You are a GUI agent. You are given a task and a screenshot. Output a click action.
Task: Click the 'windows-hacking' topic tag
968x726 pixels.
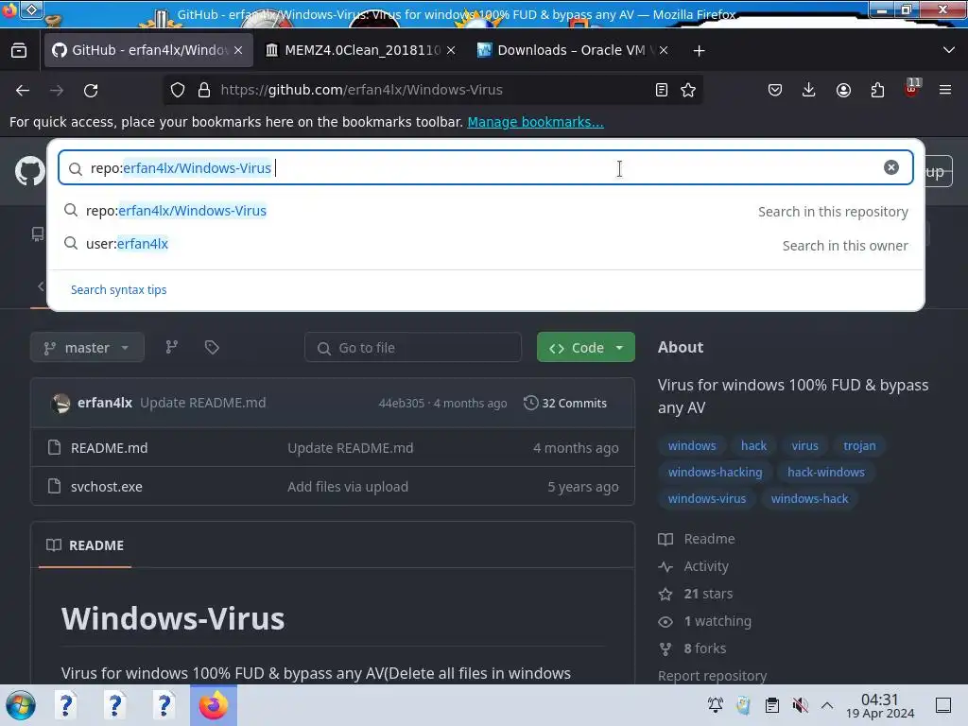tap(715, 472)
